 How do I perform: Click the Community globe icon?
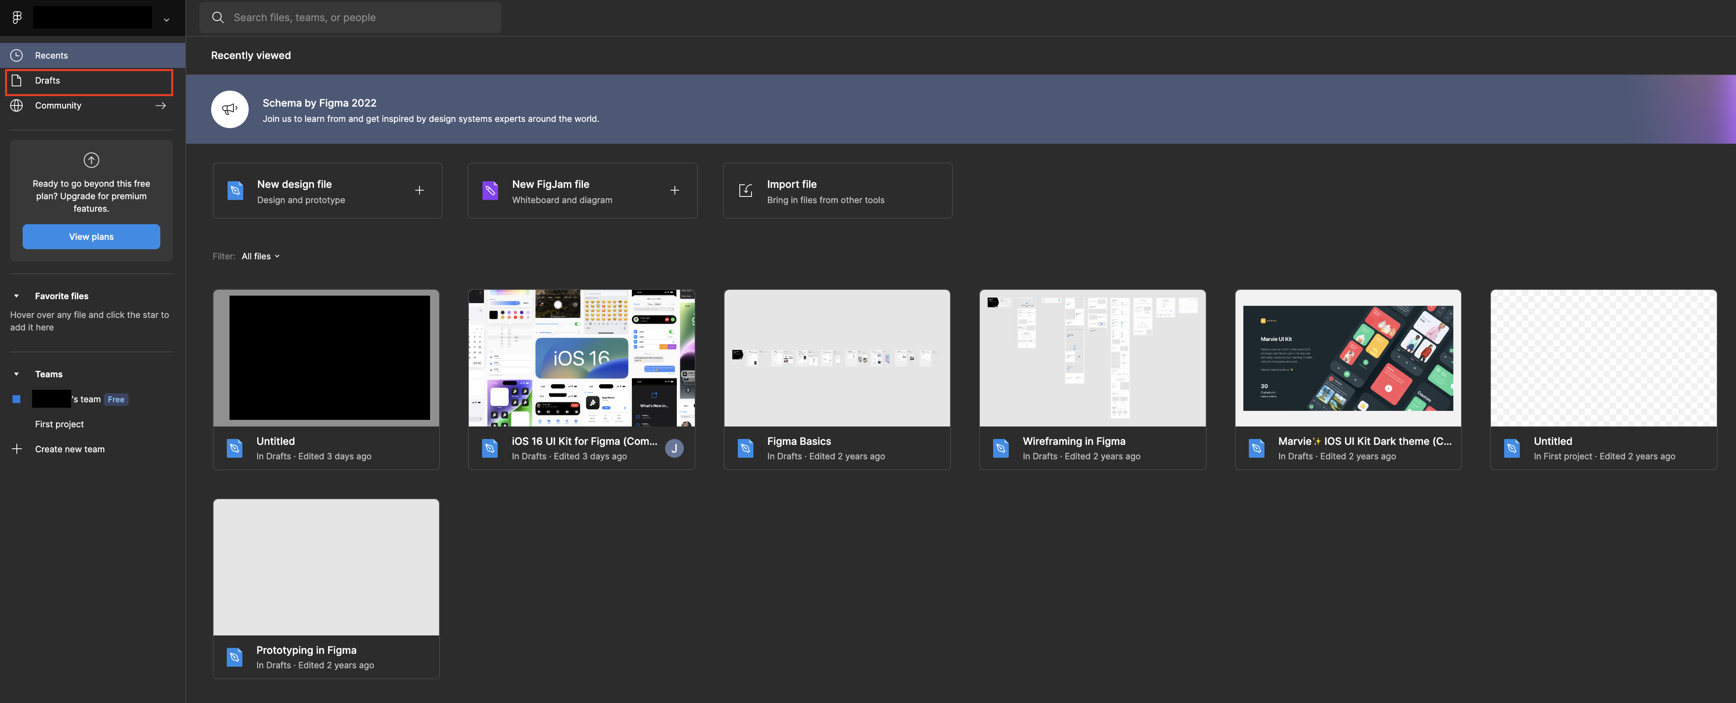(17, 105)
